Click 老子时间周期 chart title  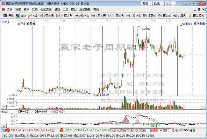(x=26, y=24)
